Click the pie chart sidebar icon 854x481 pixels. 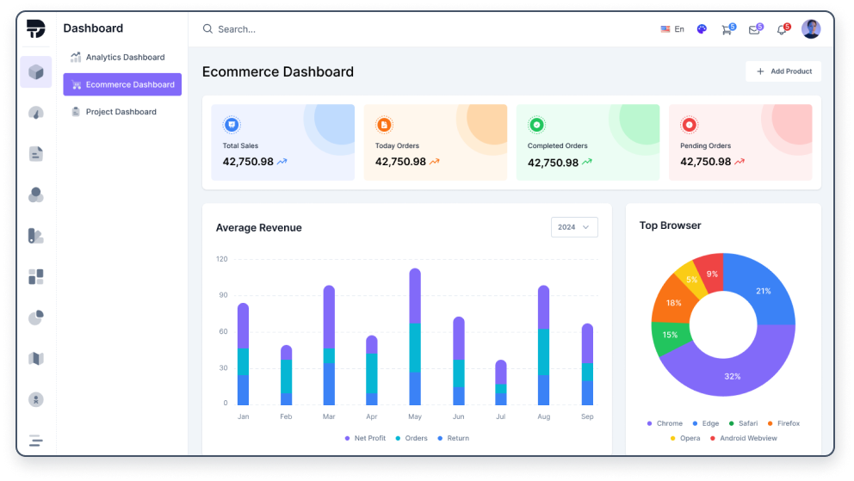(35, 318)
